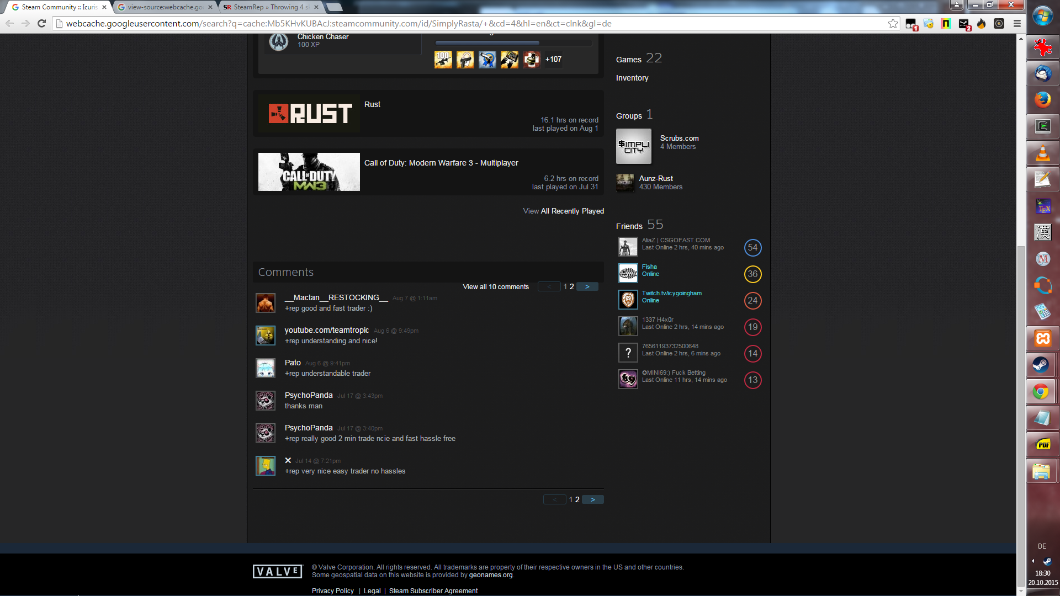Switch to the view-source webcache tab
Image resolution: width=1060 pixels, height=596 pixels.
[x=165, y=7]
